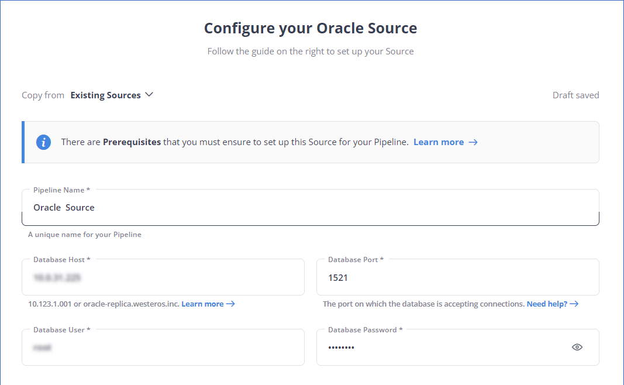
Task: Click the blue info icon in Prerequisites banner
Action: (43, 142)
